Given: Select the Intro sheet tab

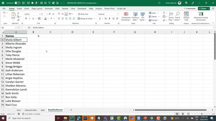Looking at the screenshot, I should pos(19,110).
